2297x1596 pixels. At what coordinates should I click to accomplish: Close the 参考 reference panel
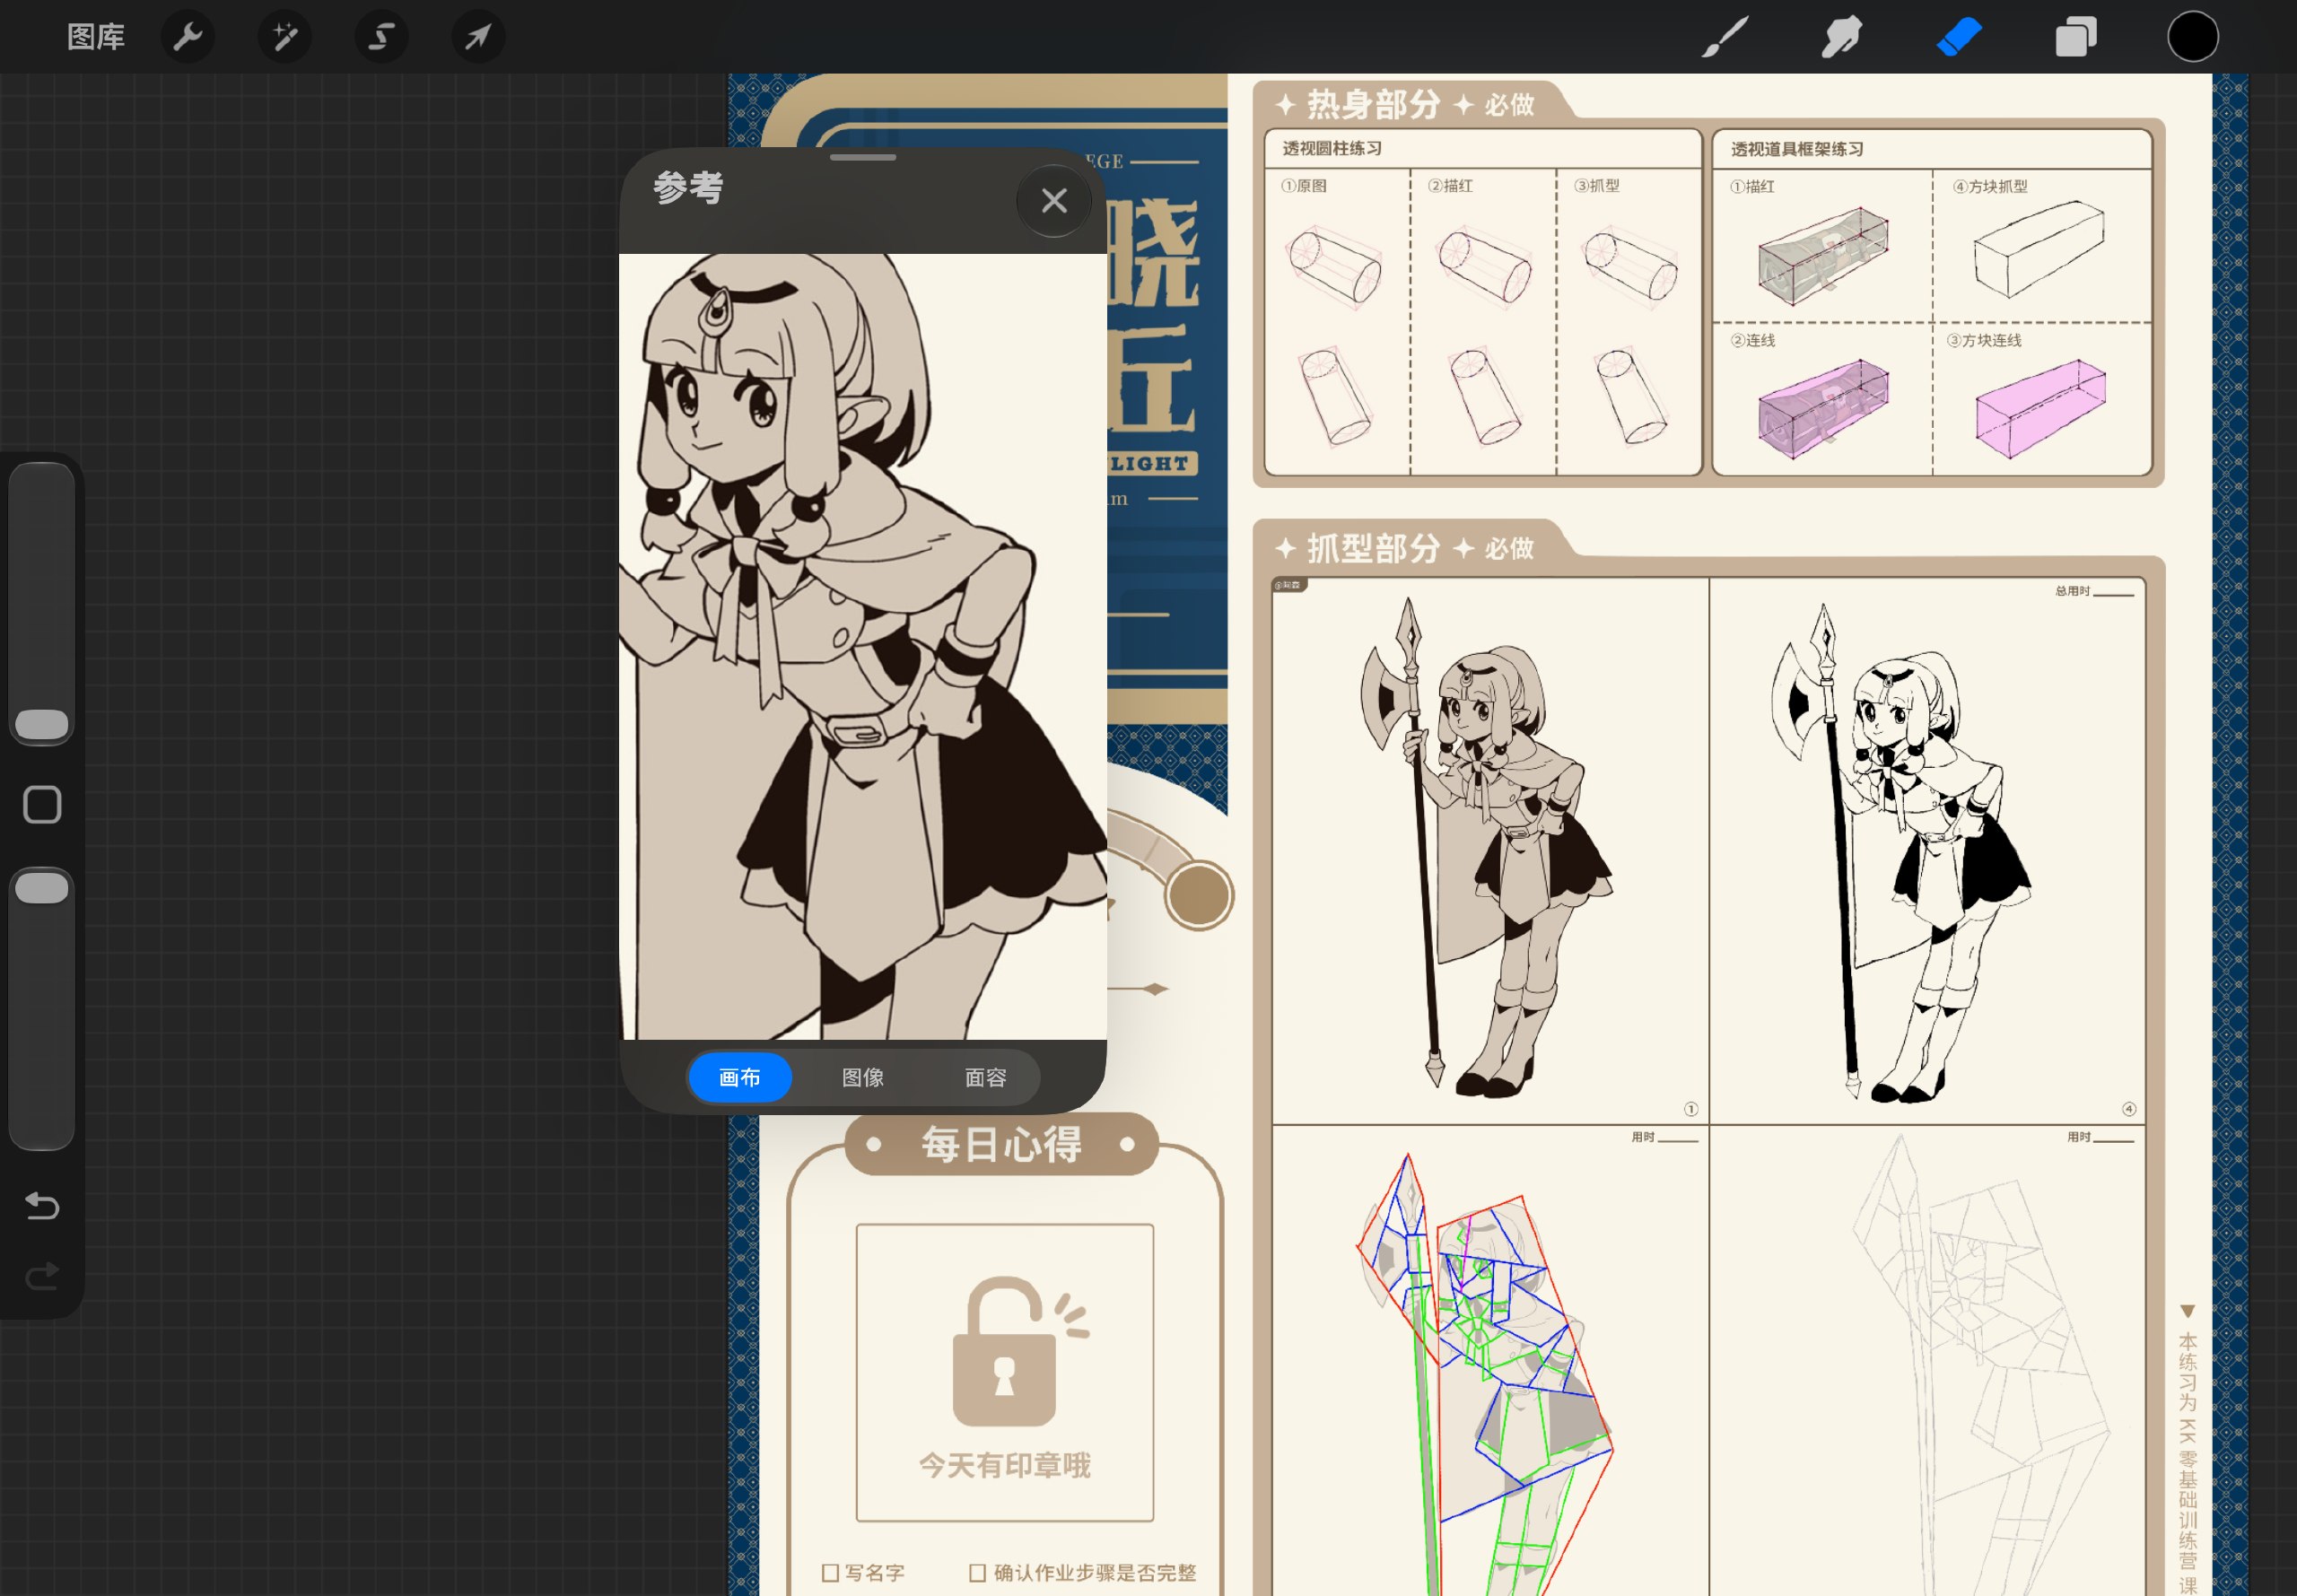coord(1054,201)
